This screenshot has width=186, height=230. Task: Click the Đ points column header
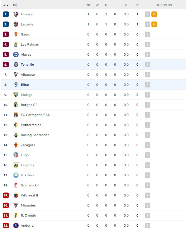click(x=137, y=5)
